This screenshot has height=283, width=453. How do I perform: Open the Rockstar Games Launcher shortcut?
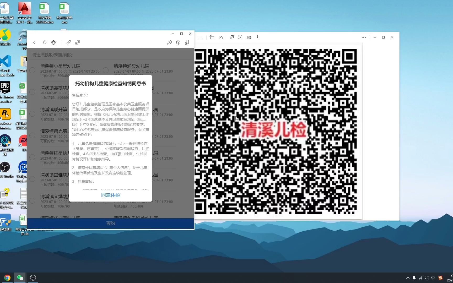[6, 119]
